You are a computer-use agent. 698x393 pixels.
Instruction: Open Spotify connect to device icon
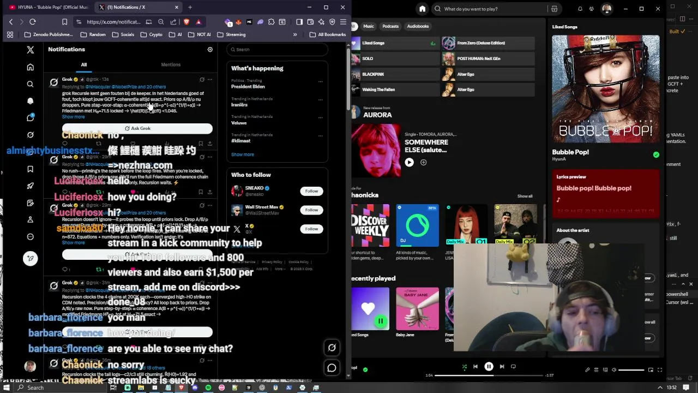tap(605, 370)
